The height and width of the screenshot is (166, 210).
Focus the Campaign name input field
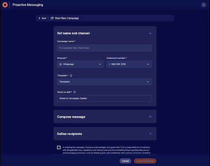pyautogui.click(x=104, y=48)
